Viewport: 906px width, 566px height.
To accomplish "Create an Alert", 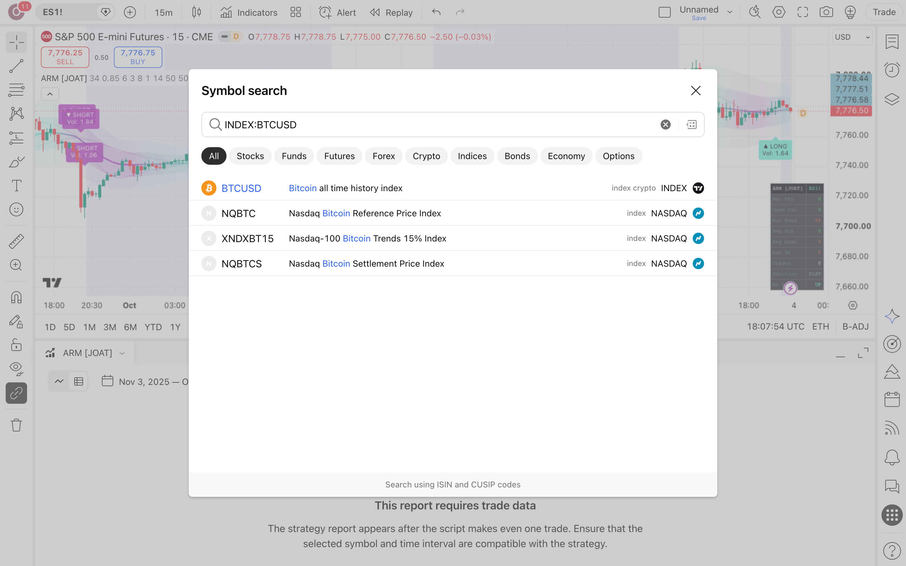I will click(337, 12).
